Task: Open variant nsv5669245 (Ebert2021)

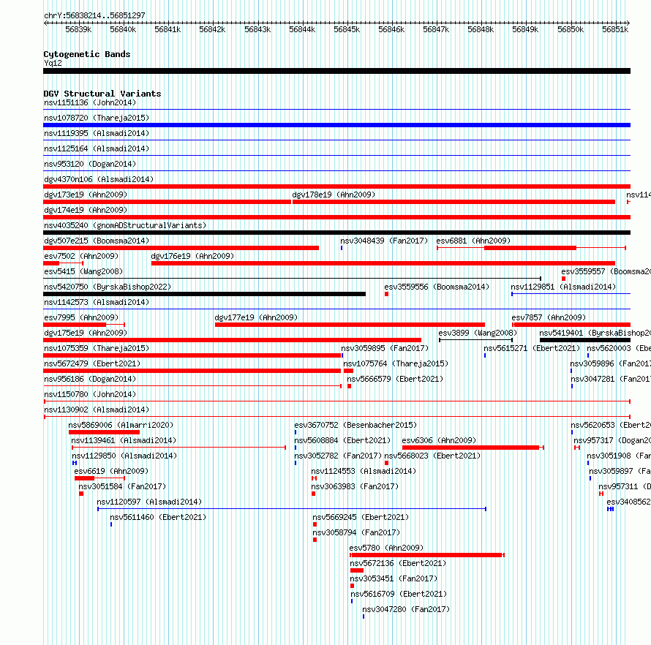Action: tap(361, 517)
